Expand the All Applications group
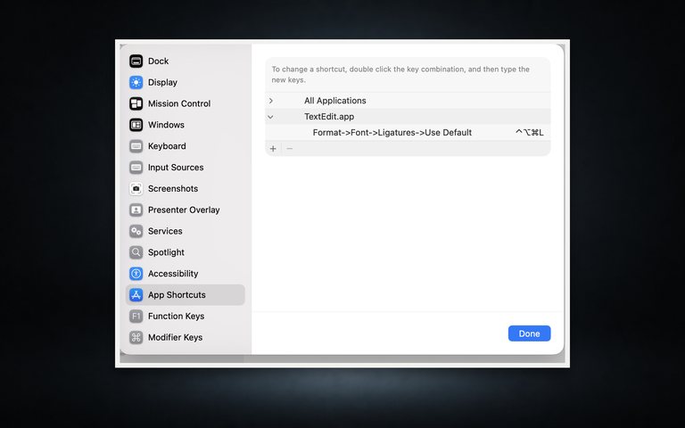685x428 pixels. click(x=271, y=101)
